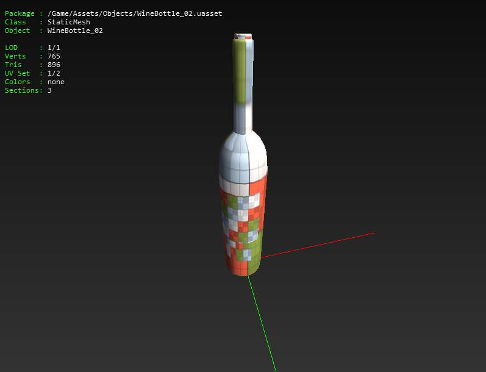Click the UV Set label
486x372 pixels.
[17, 73]
